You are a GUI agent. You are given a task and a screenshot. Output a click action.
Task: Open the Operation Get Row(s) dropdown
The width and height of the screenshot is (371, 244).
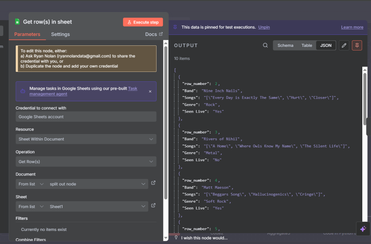[x=86, y=162]
